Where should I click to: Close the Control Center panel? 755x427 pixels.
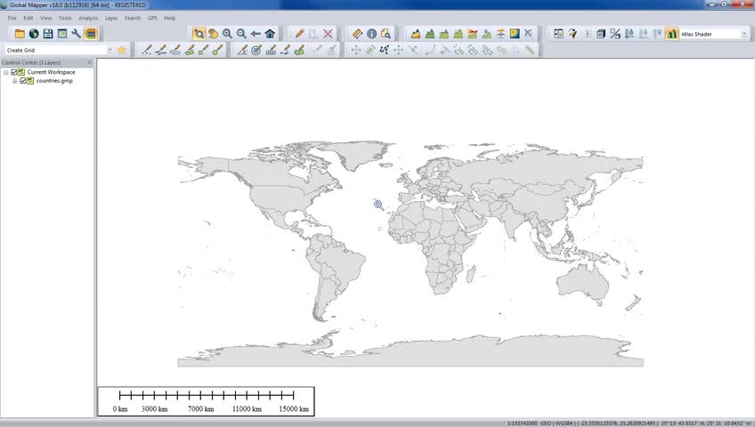pos(90,62)
